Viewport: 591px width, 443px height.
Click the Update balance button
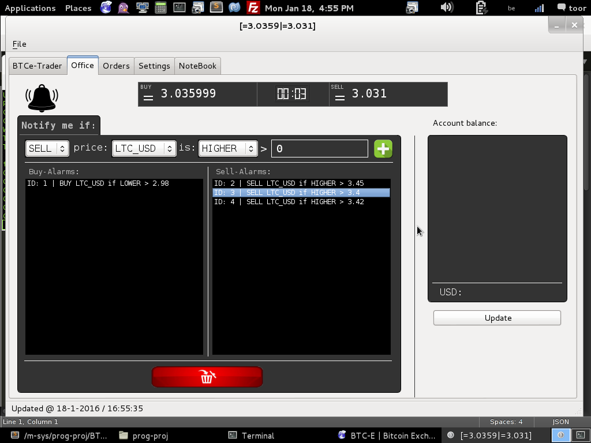pos(497,318)
